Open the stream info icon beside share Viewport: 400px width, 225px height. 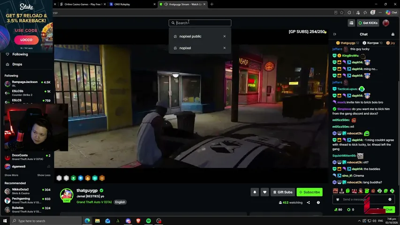tap(318, 202)
